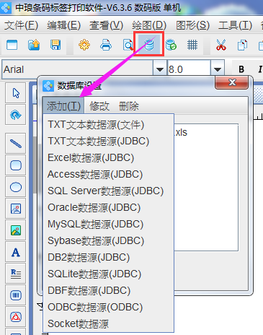This screenshot has width=263, height=335.
Task: Select the straight line drawing tool
Action: pyautogui.click(x=16, y=144)
